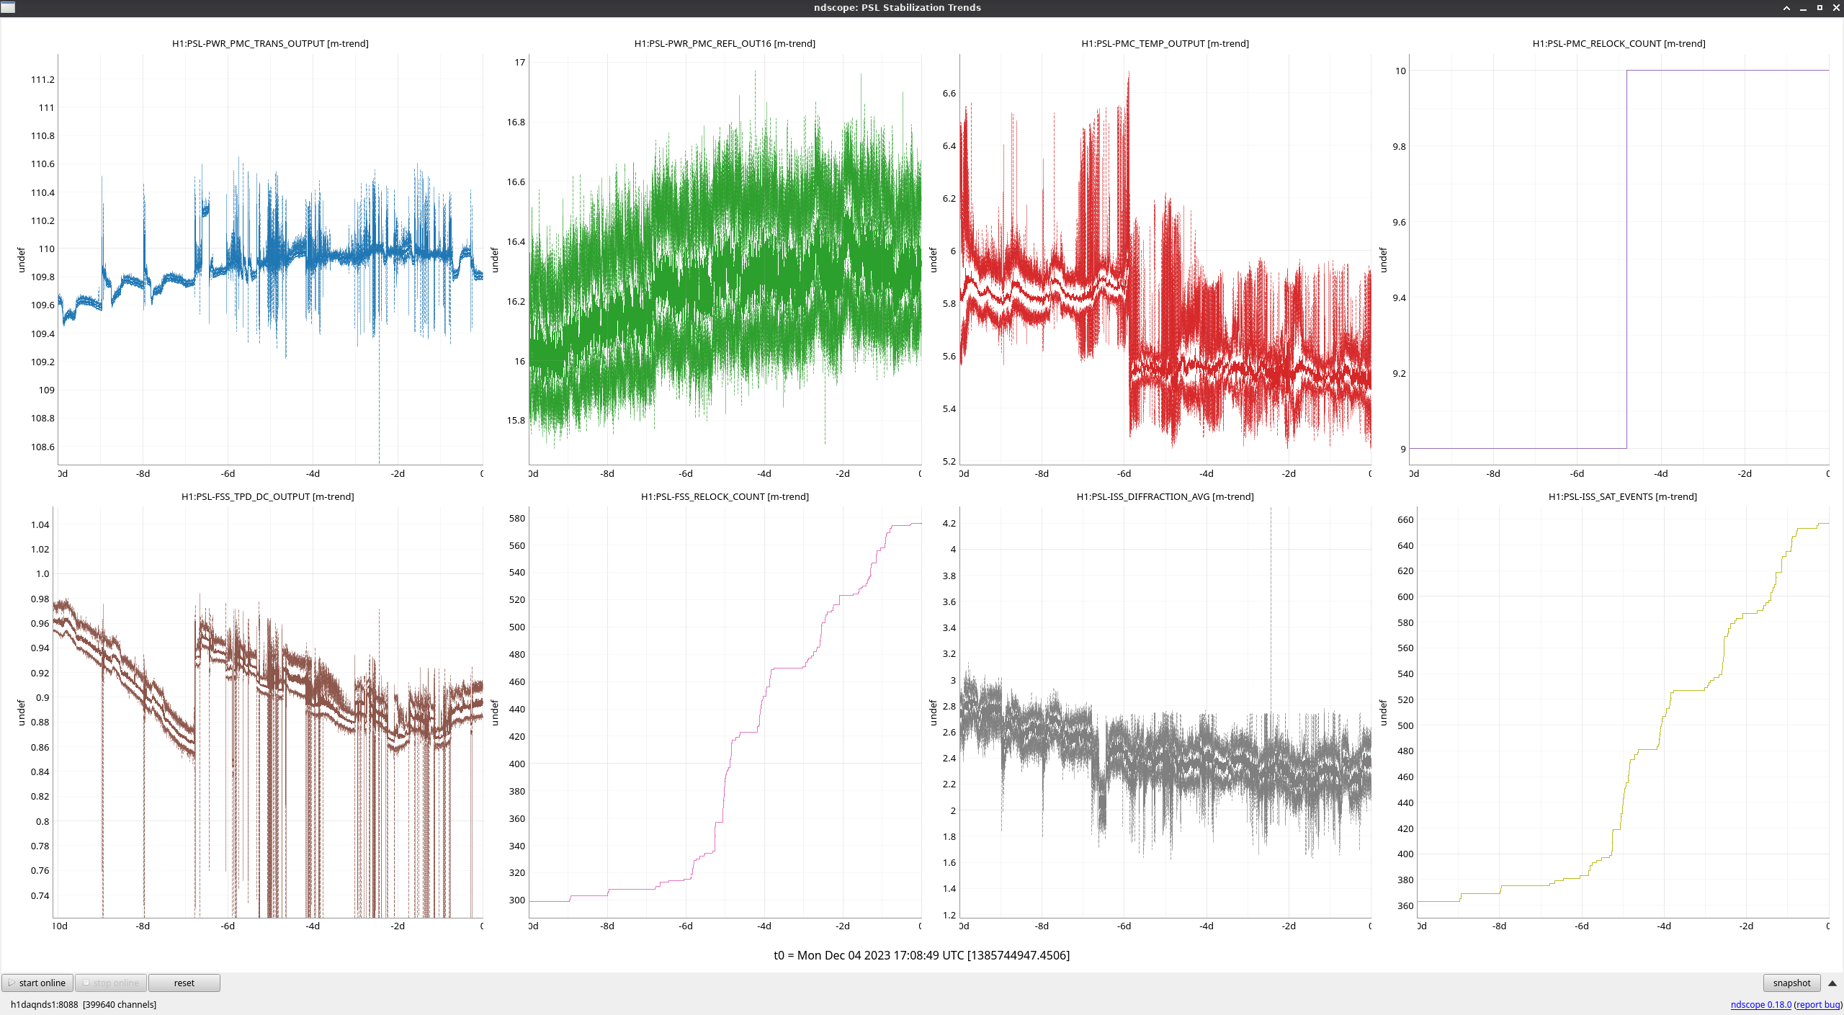This screenshot has width=1844, height=1015.
Task: Select the H1:PSL-PMC_RELOCK_COUNT plot title
Action: pyautogui.click(x=1619, y=43)
